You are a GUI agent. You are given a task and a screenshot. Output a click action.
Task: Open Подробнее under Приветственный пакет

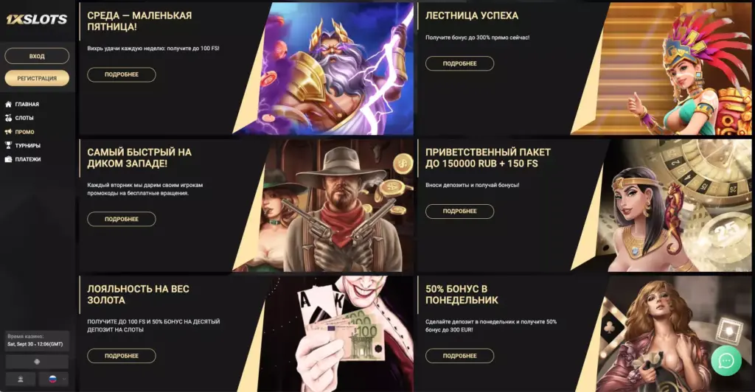pos(459,211)
